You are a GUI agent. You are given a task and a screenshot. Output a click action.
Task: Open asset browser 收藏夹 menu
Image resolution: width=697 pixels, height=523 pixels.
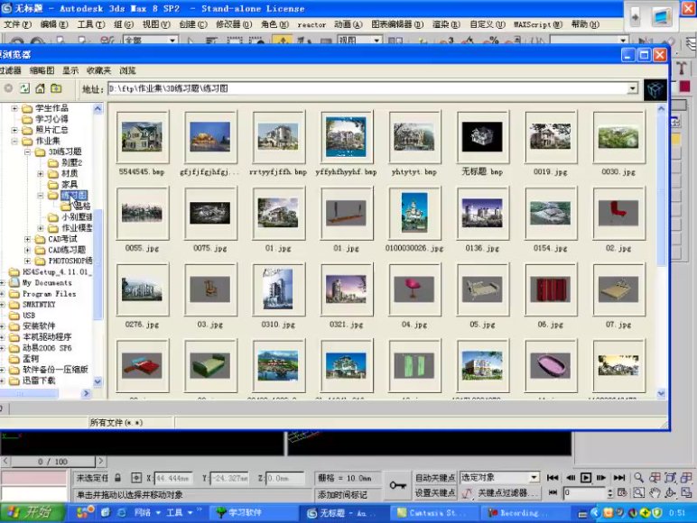pos(98,70)
